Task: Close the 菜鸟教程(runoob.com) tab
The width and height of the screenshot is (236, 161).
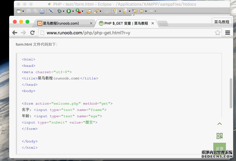Action: 91,23
